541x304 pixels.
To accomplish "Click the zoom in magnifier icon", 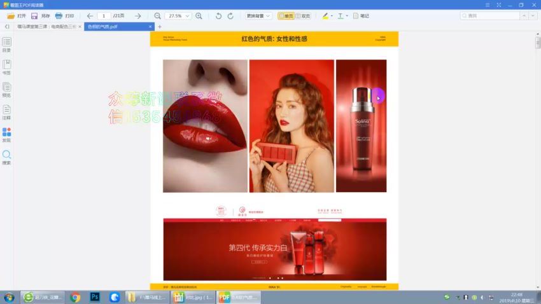I will [x=199, y=15].
